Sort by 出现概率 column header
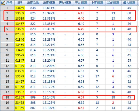The height and width of the screenshot is (111, 139). click(x=49, y=3)
